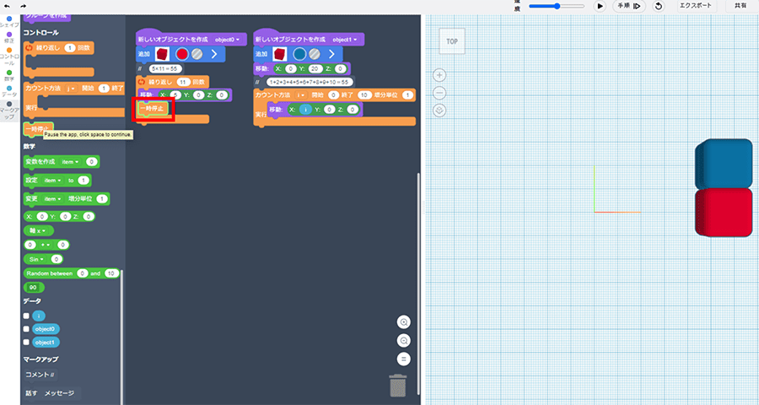Viewport: 759px width, 405px height.
Task: Undo the last action with the back arrow
Action: point(7,6)
